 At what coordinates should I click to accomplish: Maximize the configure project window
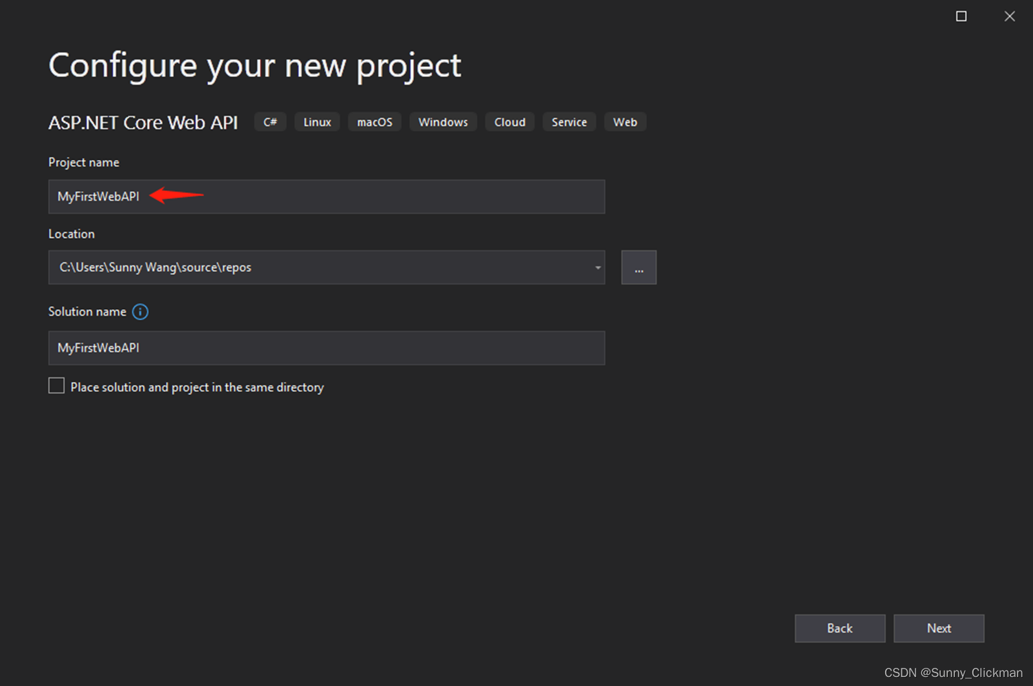[x=961, y=16]
